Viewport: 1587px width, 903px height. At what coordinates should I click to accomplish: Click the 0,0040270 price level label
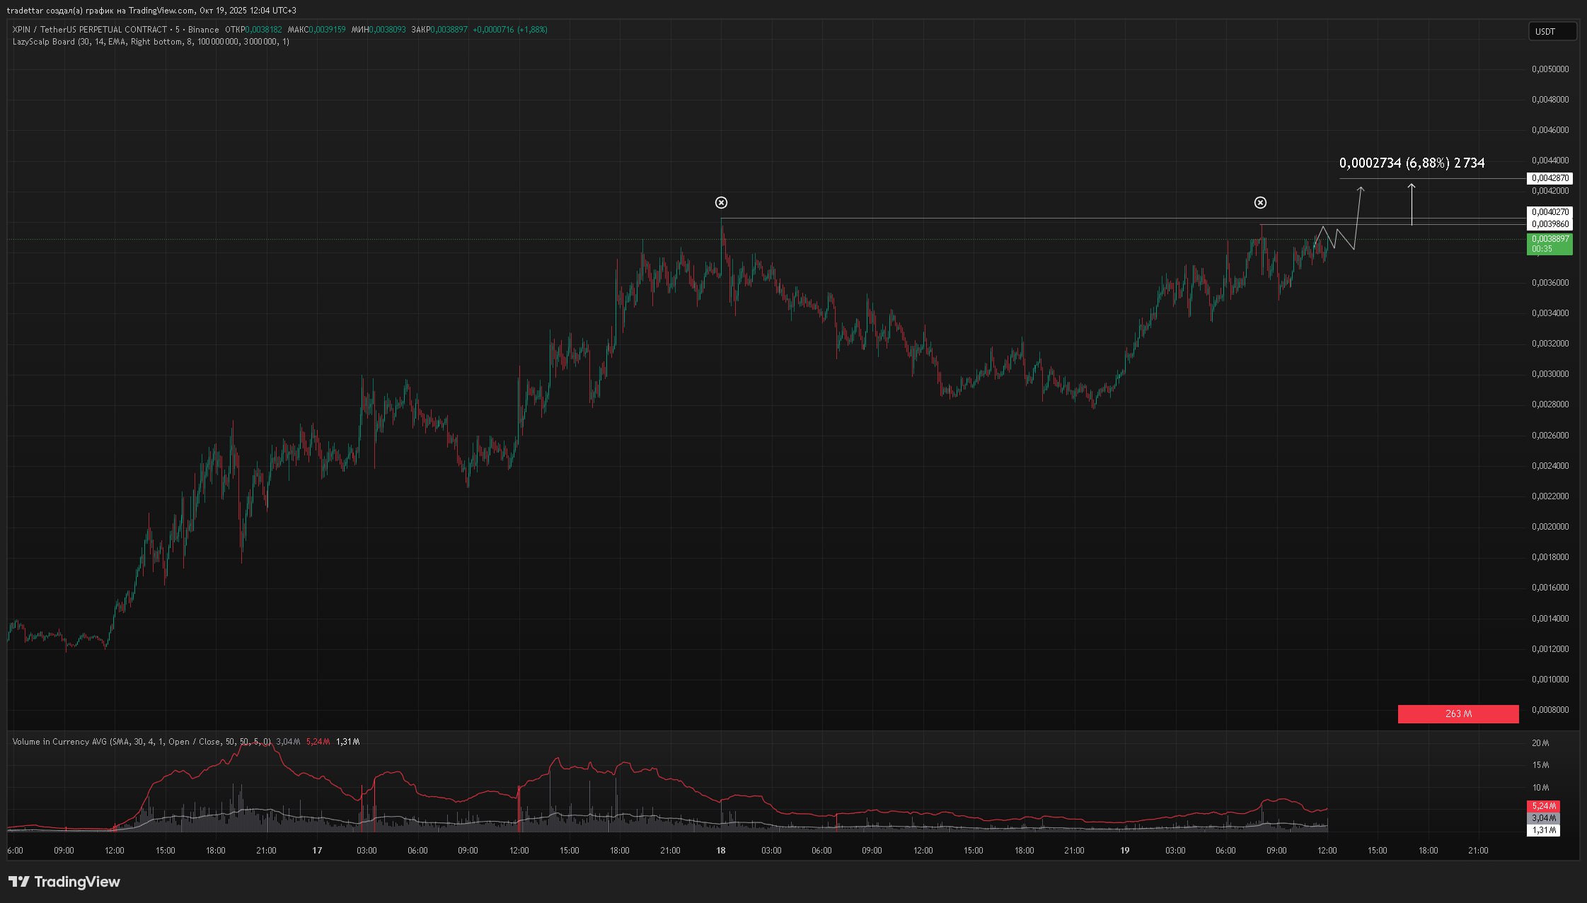tap(1550, 212)
